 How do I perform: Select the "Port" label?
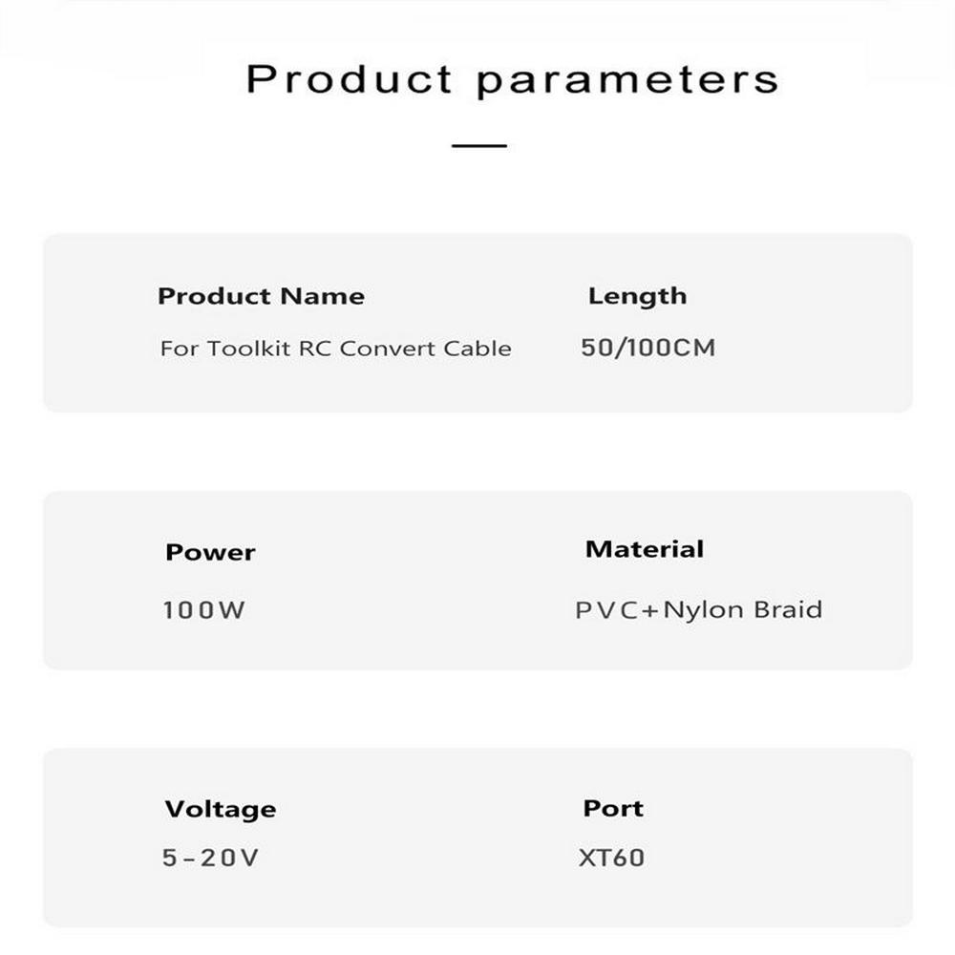point(613,808)
